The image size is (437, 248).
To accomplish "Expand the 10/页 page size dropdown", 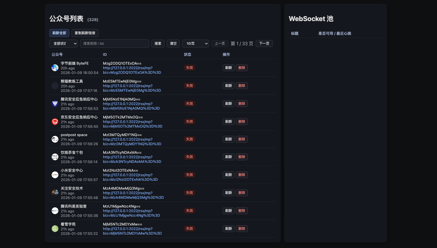I will [x=196, y=44].
